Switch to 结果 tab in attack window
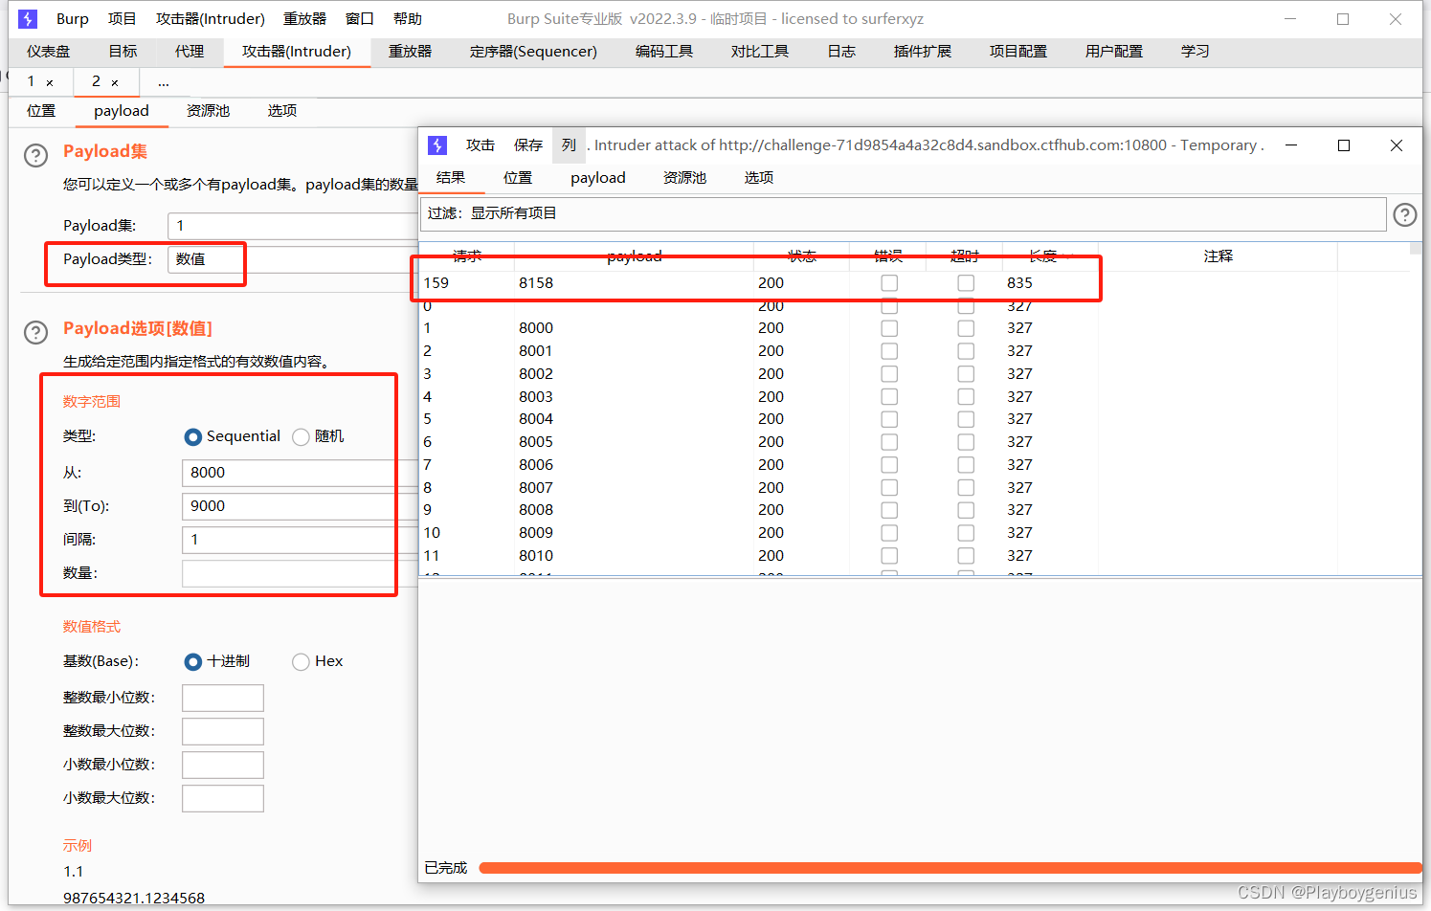The height and width of the screenshot is (911, 1431). click(x=451, y=178)
